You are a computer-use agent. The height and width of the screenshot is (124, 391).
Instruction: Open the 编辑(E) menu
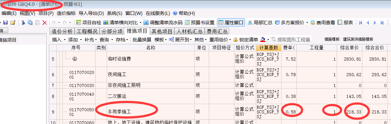point(9,13)
